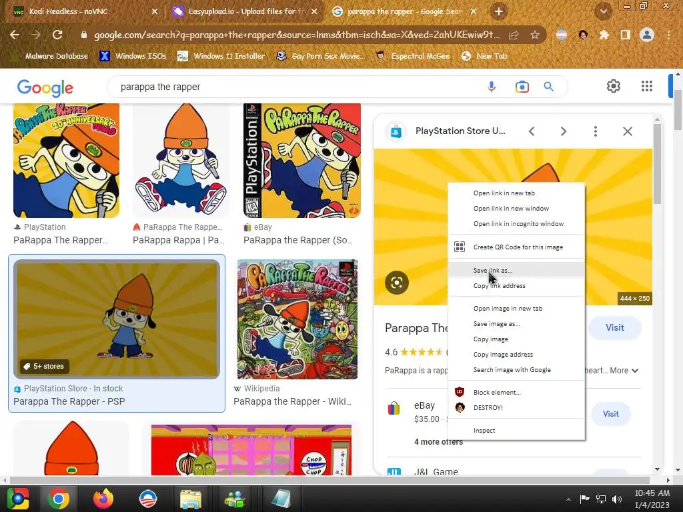This screenshot has height=512, width=683.
Task: Select Copy link address
Action: [x=517, y=285]
